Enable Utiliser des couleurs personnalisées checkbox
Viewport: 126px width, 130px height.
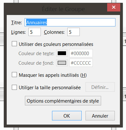(x=14, y=44)
